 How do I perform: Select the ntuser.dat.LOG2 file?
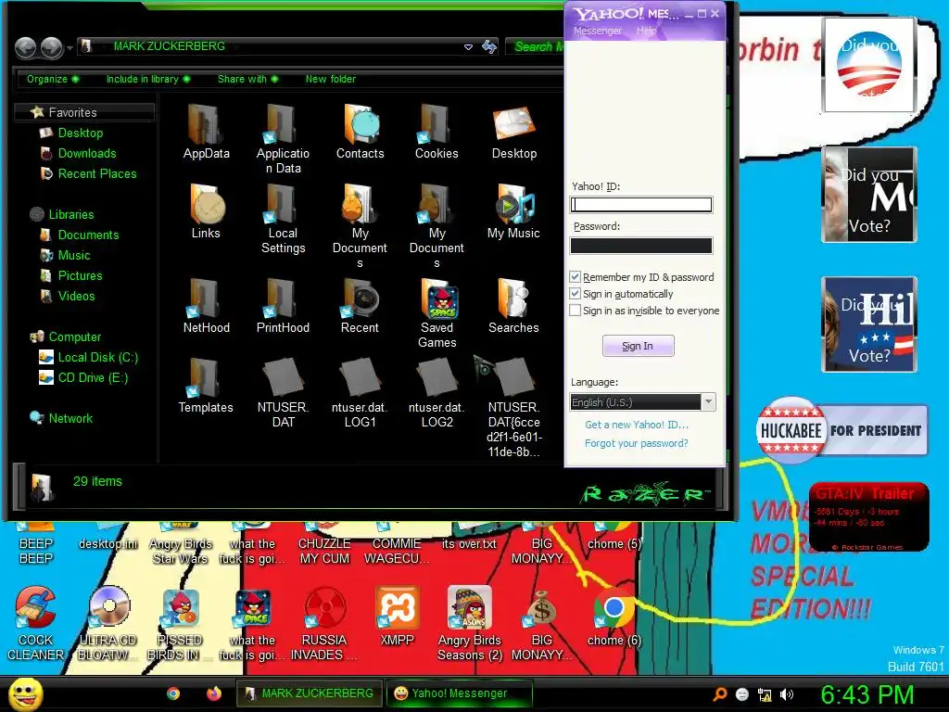click(x=437, y=393)
